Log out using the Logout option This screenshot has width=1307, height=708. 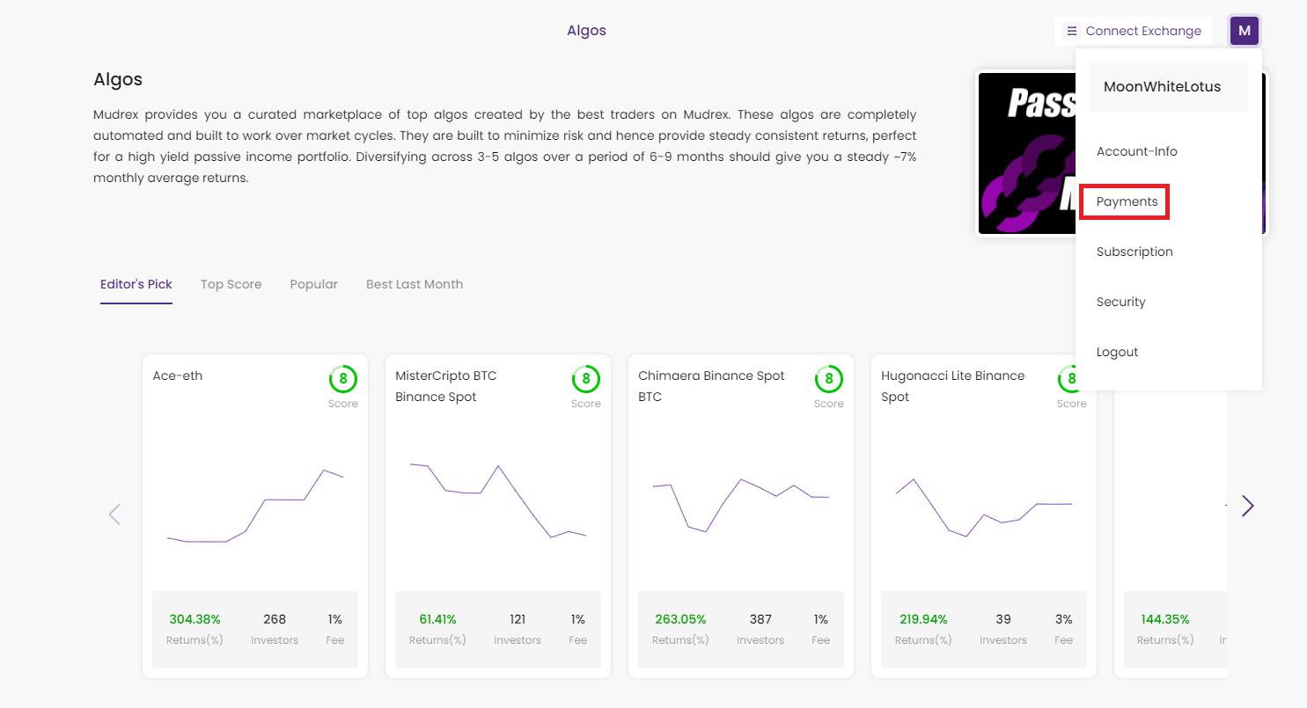point(1117,352)
